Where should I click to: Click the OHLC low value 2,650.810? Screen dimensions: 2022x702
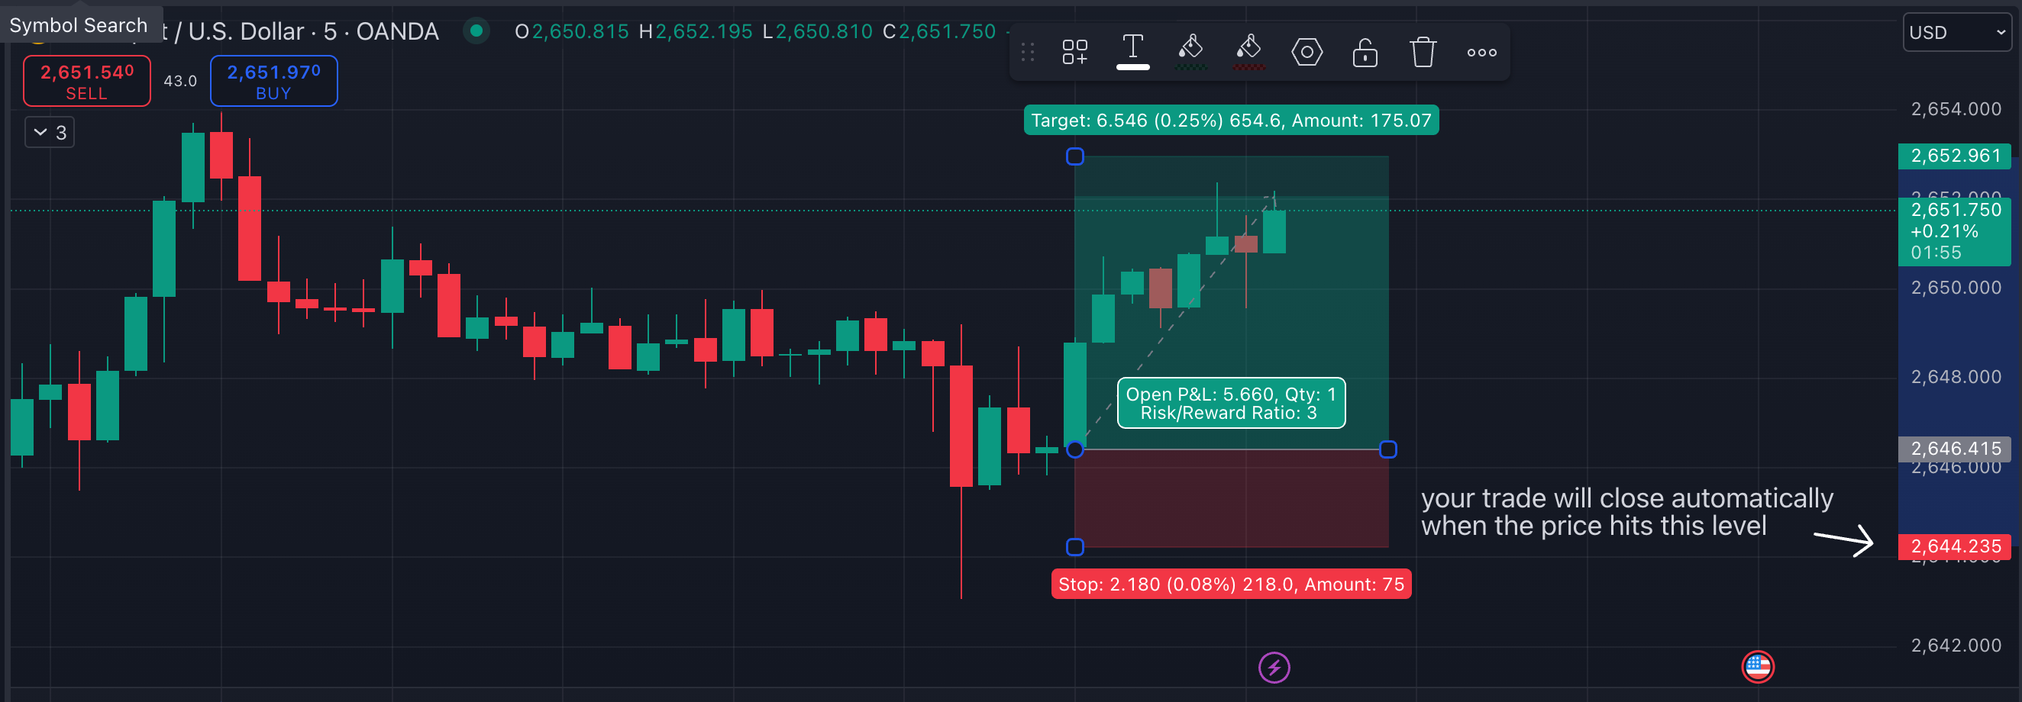pyautogui.click(x=824, y=31)
